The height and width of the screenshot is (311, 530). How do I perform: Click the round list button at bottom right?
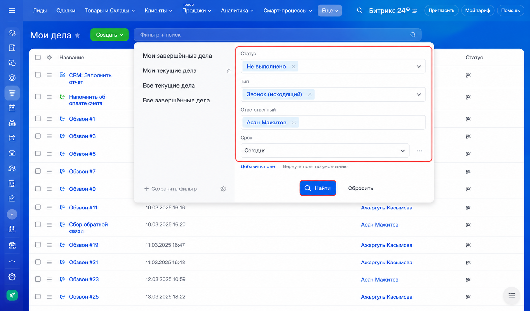coord(512,295)
